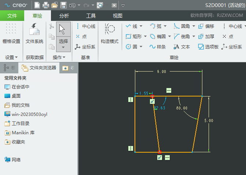Expand the 线 tool dropdown arrow
The height and width of the screenshot is (175, 246).
(141, 26)
